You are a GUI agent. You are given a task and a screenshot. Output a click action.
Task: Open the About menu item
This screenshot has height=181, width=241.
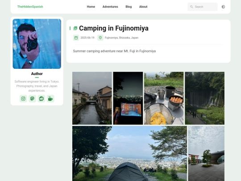point(143,7)
